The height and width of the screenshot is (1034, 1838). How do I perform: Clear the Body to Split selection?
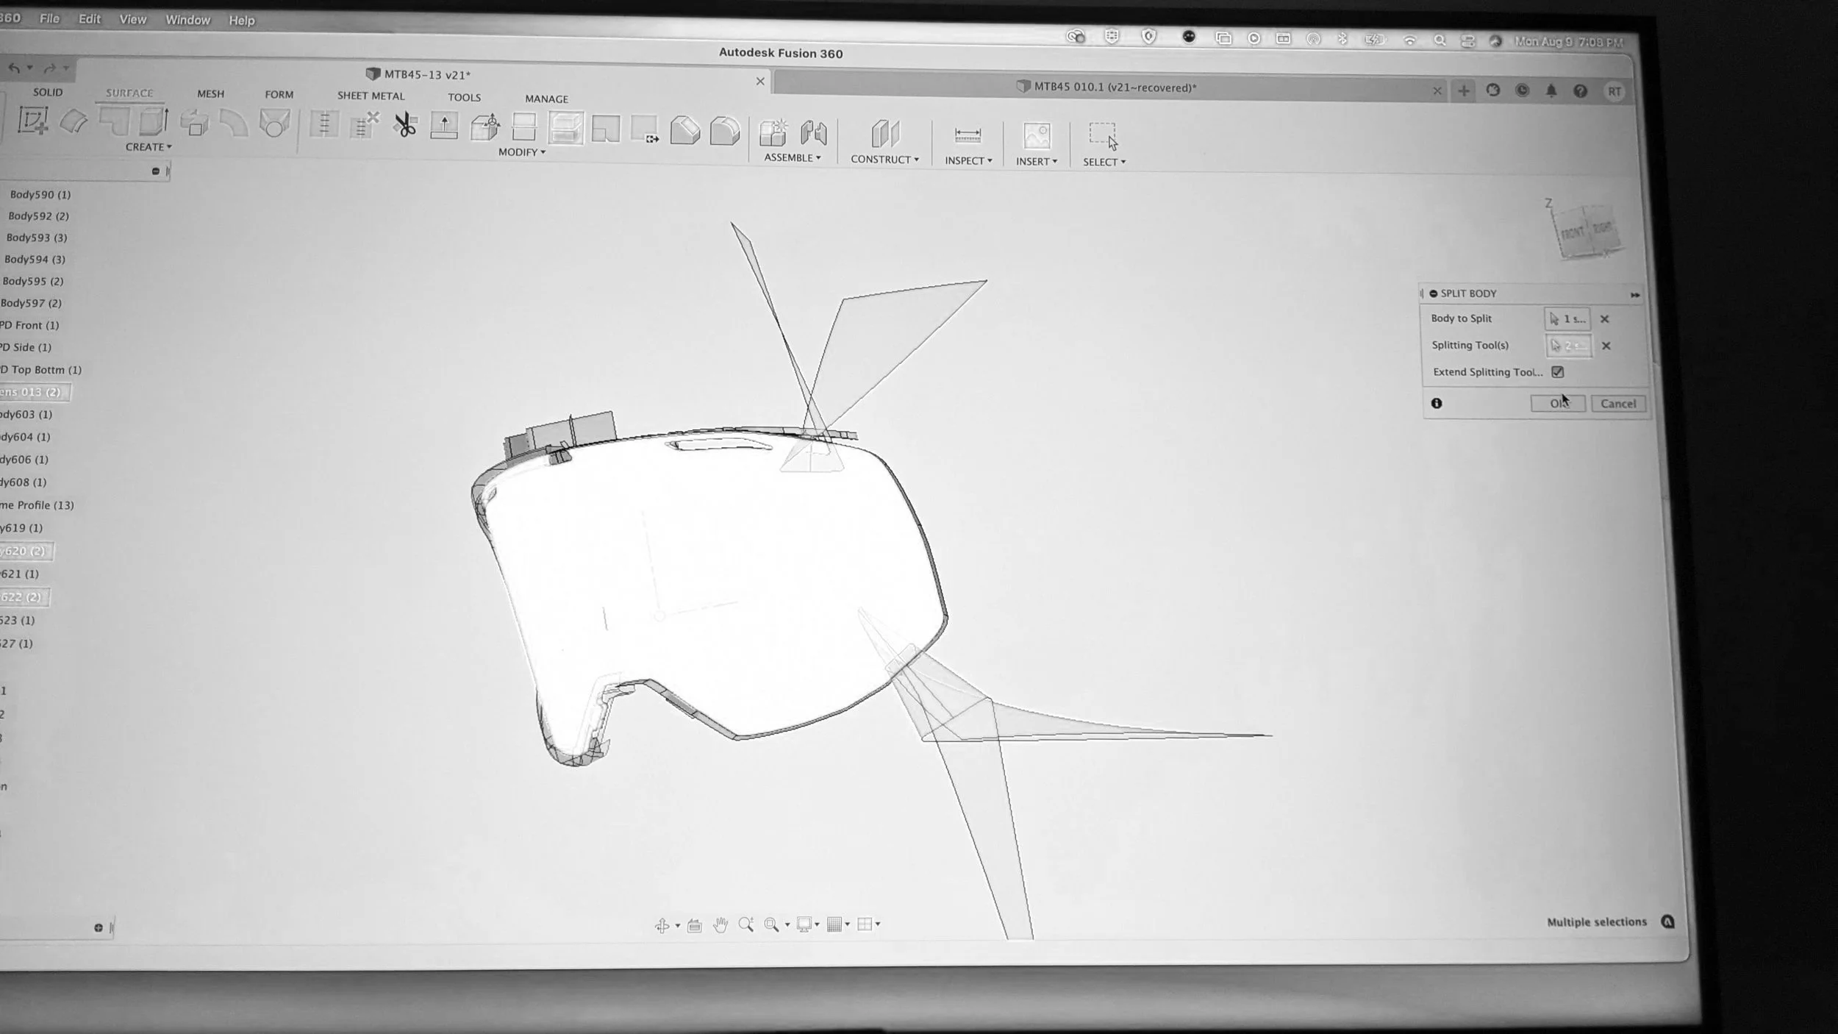pos(1605,319)
